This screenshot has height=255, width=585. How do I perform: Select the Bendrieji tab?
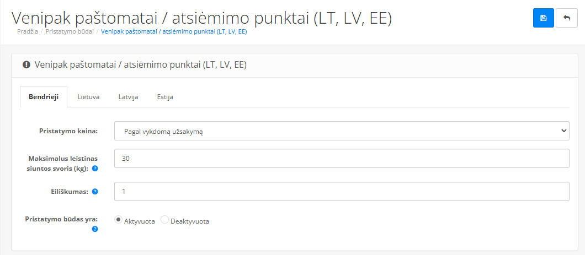[44, 97]
